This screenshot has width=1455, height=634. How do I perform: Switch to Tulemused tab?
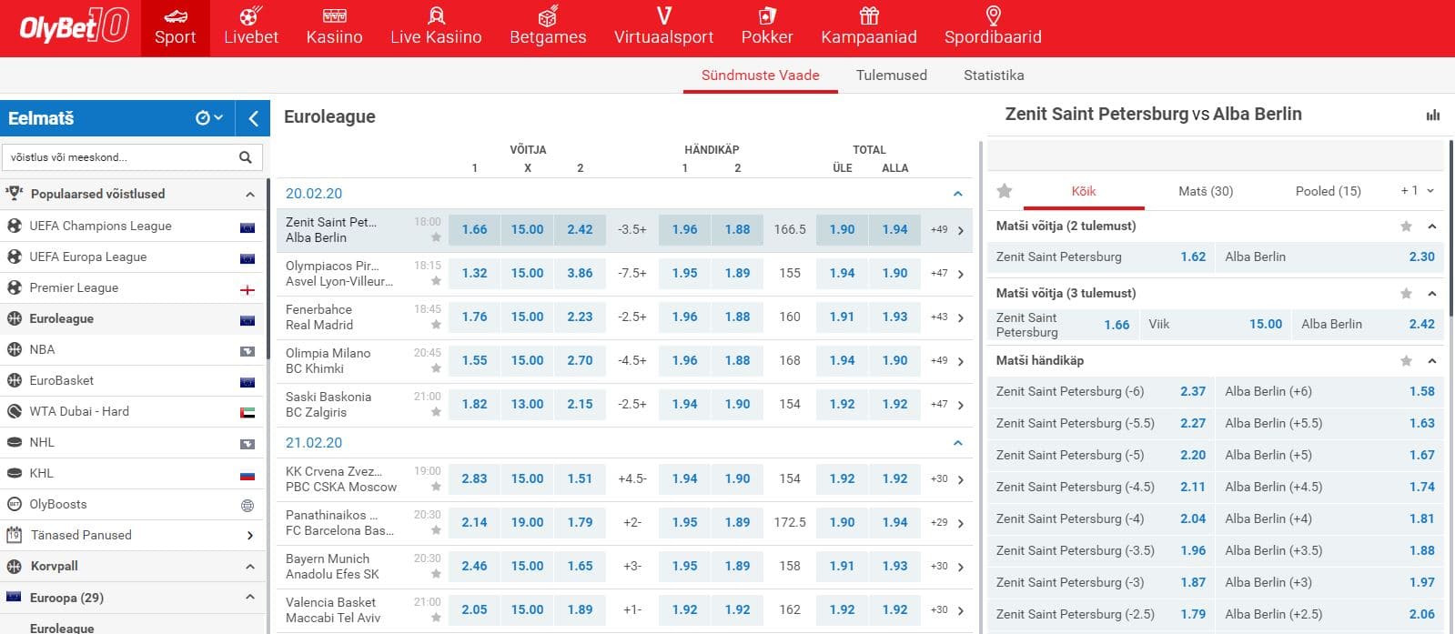(x=891, y=75)
